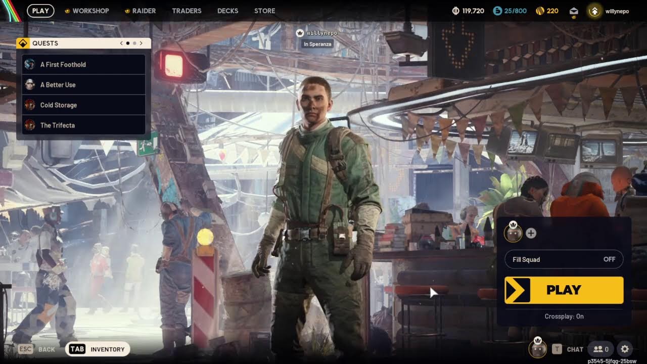Select the first page dot in quests header

point(127,43)
